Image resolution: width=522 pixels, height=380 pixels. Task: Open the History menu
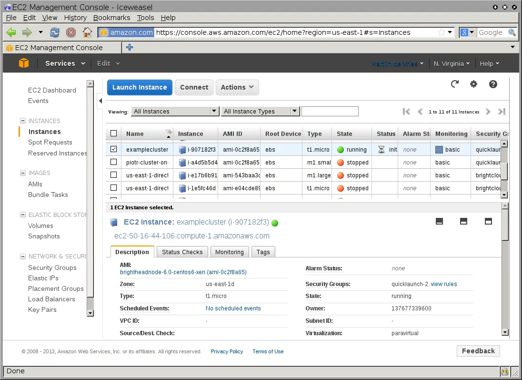pos(75,18)
